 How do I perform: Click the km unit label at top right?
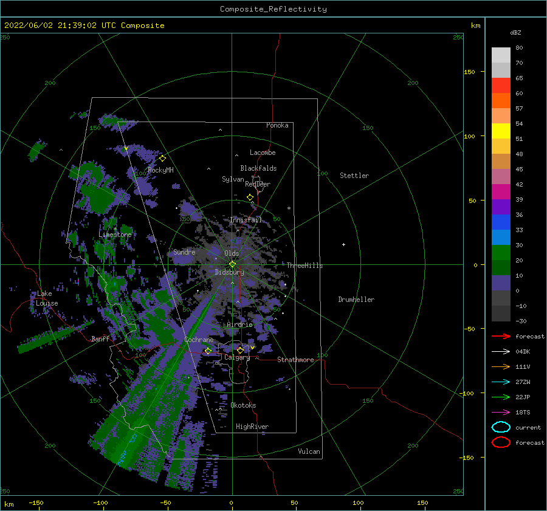pos(475,26)
